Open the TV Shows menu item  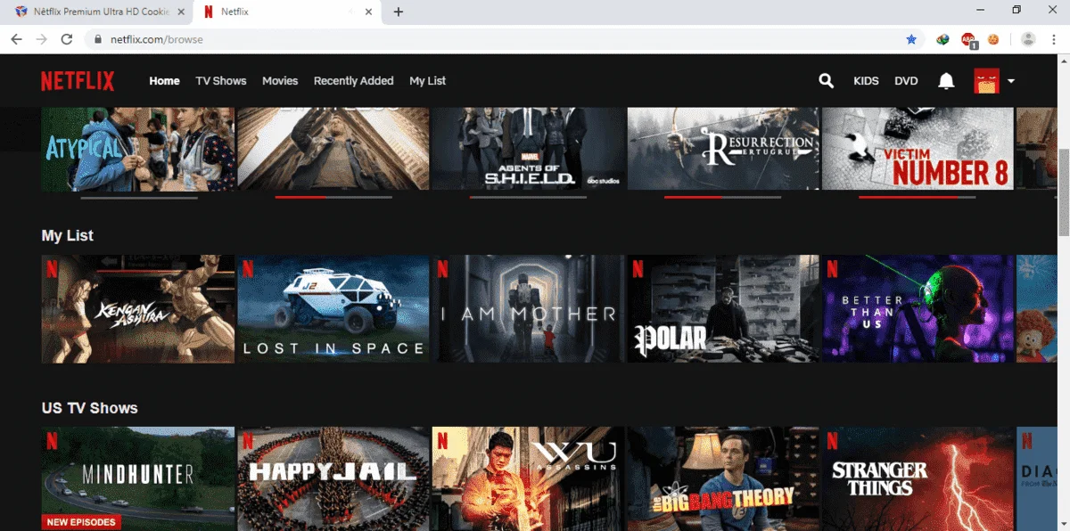(x=221, y=81)
